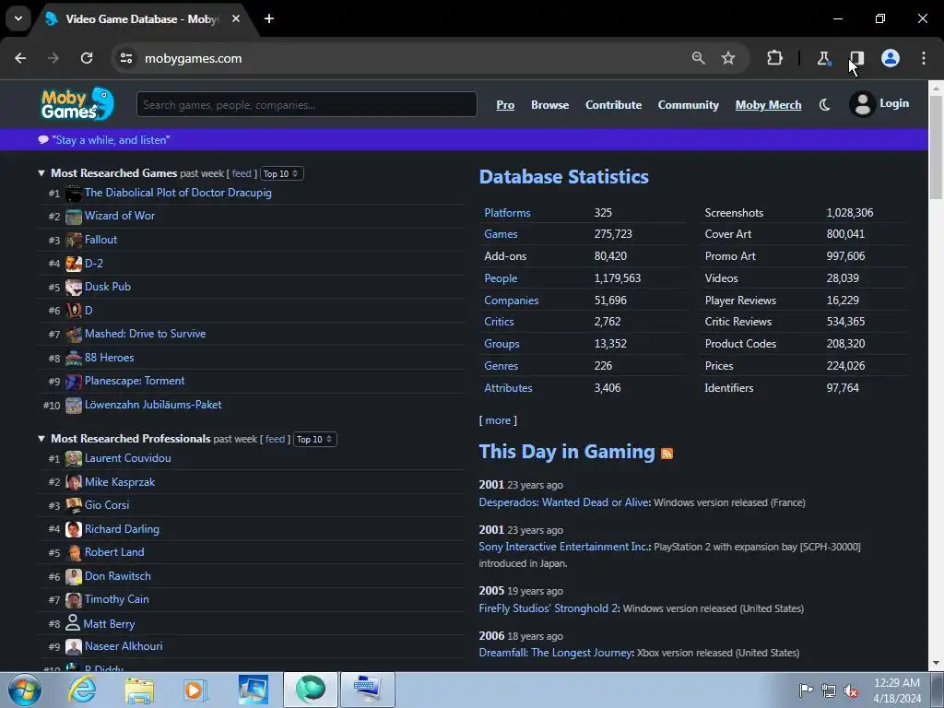Open the professionals feed link
Screen dimensions: 944x708
click(x=275, y=439)
